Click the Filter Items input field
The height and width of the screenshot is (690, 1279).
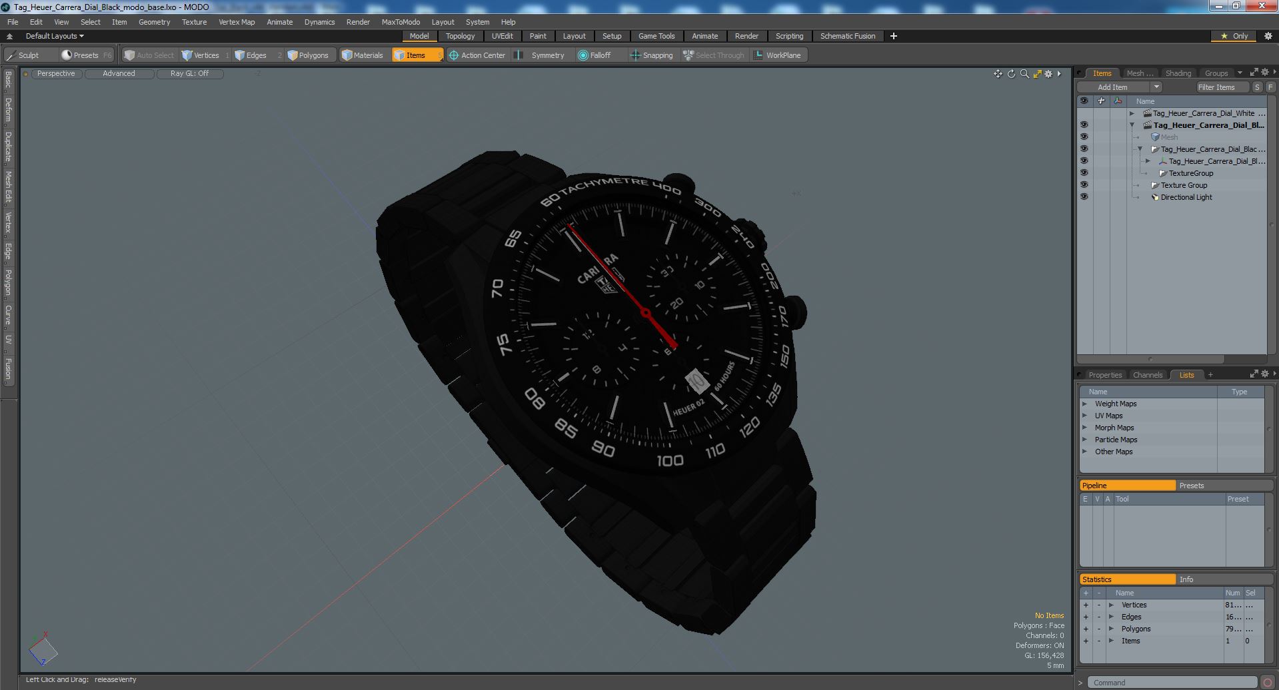[x=1221, y=87]
